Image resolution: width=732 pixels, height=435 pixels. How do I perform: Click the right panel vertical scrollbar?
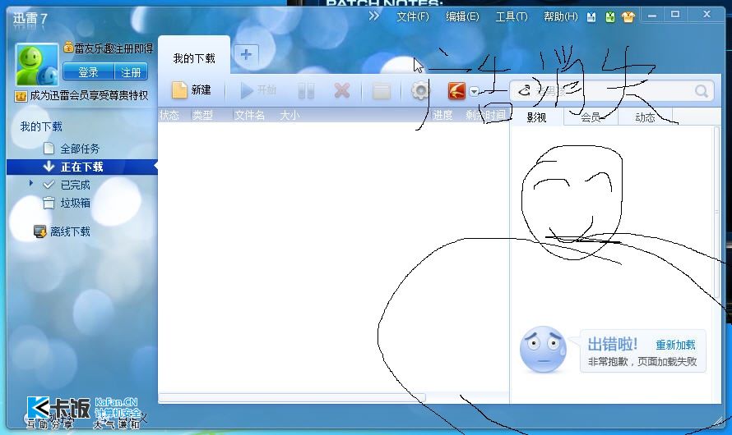(716, 212)
